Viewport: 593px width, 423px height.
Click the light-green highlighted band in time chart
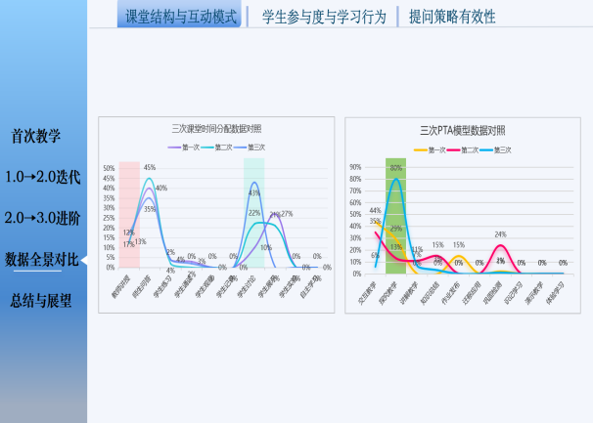coord(253,213)
